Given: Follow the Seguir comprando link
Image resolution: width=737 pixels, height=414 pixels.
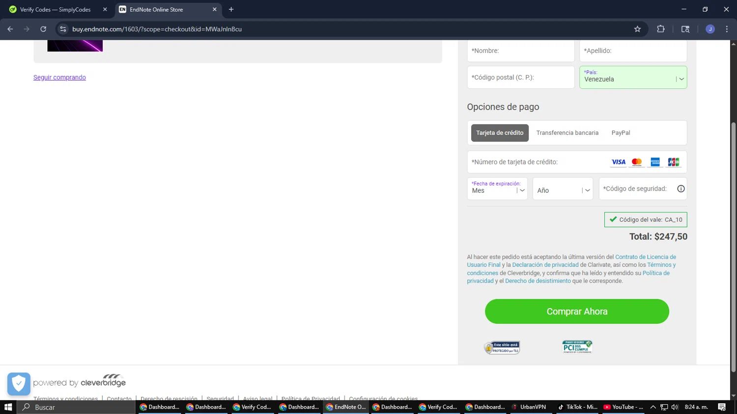Looking at the screenshot, I should coord(59,78).
